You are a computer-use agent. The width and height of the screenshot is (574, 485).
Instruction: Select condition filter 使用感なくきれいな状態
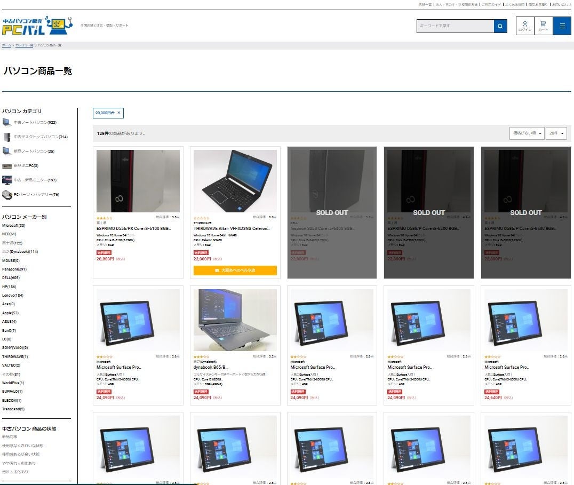23,446
